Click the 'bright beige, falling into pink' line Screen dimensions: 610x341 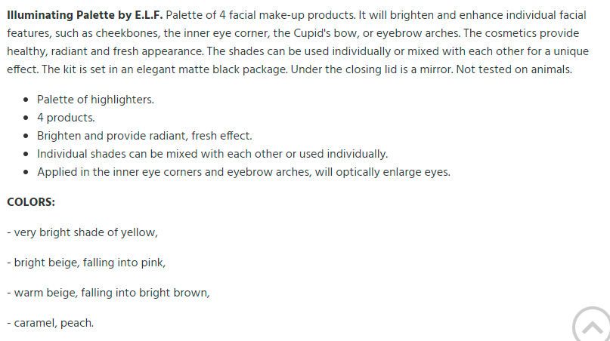(86, 263)
